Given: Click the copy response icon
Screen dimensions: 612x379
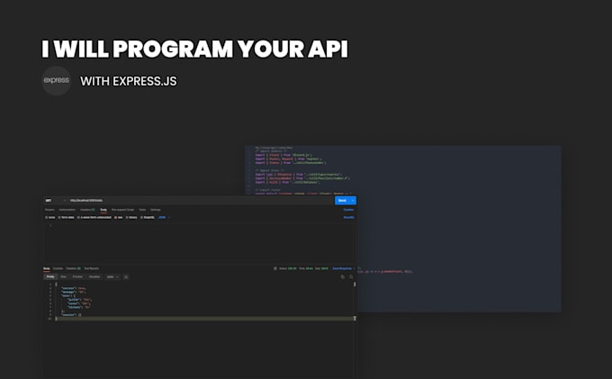Looking at the screenshot, I should point(343,276).
